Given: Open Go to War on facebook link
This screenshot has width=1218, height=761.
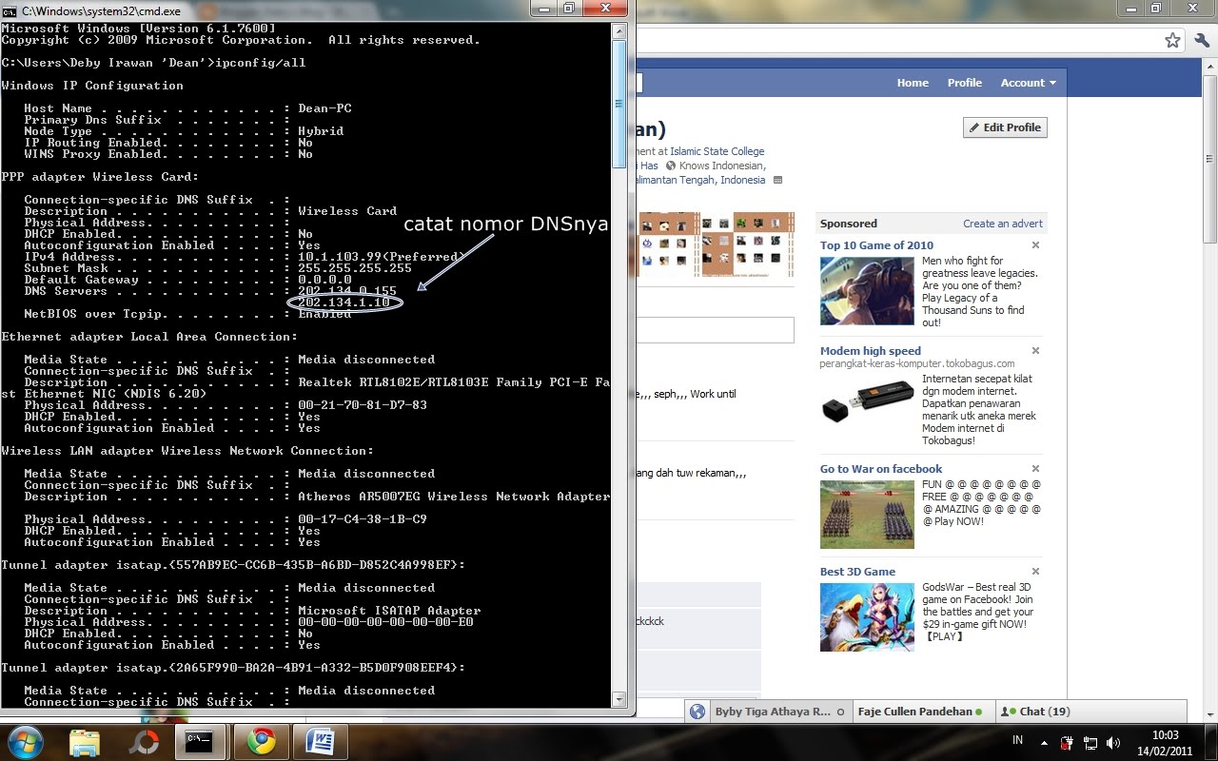Looking at the screenshot, I should (881, 469).
